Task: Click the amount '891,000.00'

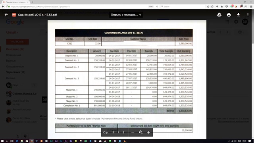Action: (99, 106)
